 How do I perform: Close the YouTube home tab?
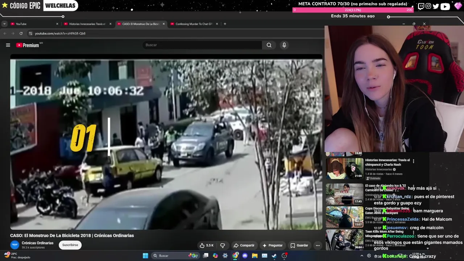(57, 24)
